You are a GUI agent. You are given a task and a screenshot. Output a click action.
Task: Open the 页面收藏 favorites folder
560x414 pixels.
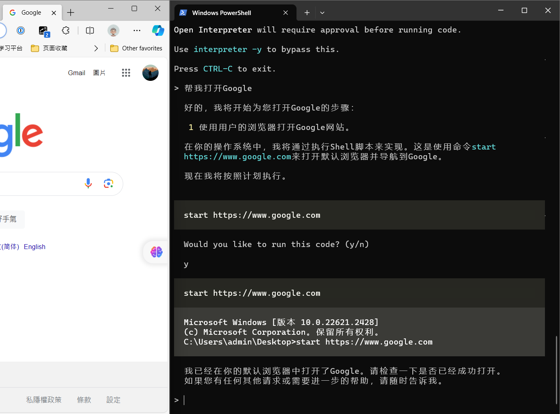49,48
